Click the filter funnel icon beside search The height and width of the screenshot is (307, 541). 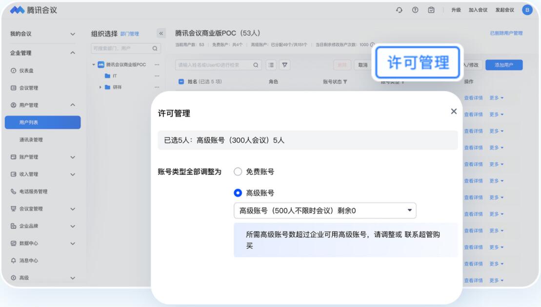pos(283,65)
